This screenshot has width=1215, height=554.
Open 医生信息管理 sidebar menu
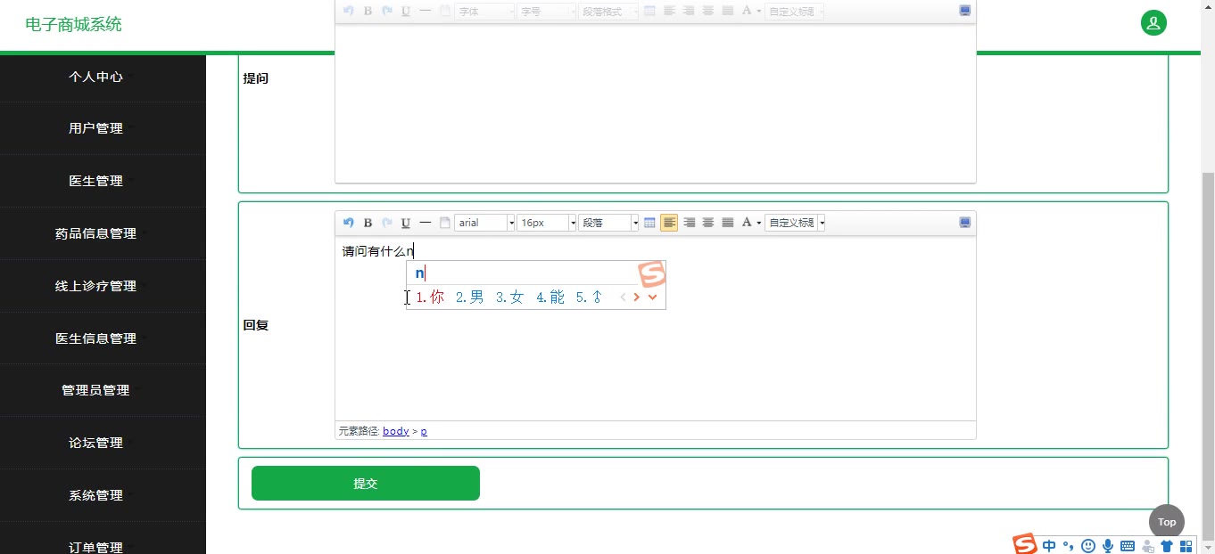point(95,338)
